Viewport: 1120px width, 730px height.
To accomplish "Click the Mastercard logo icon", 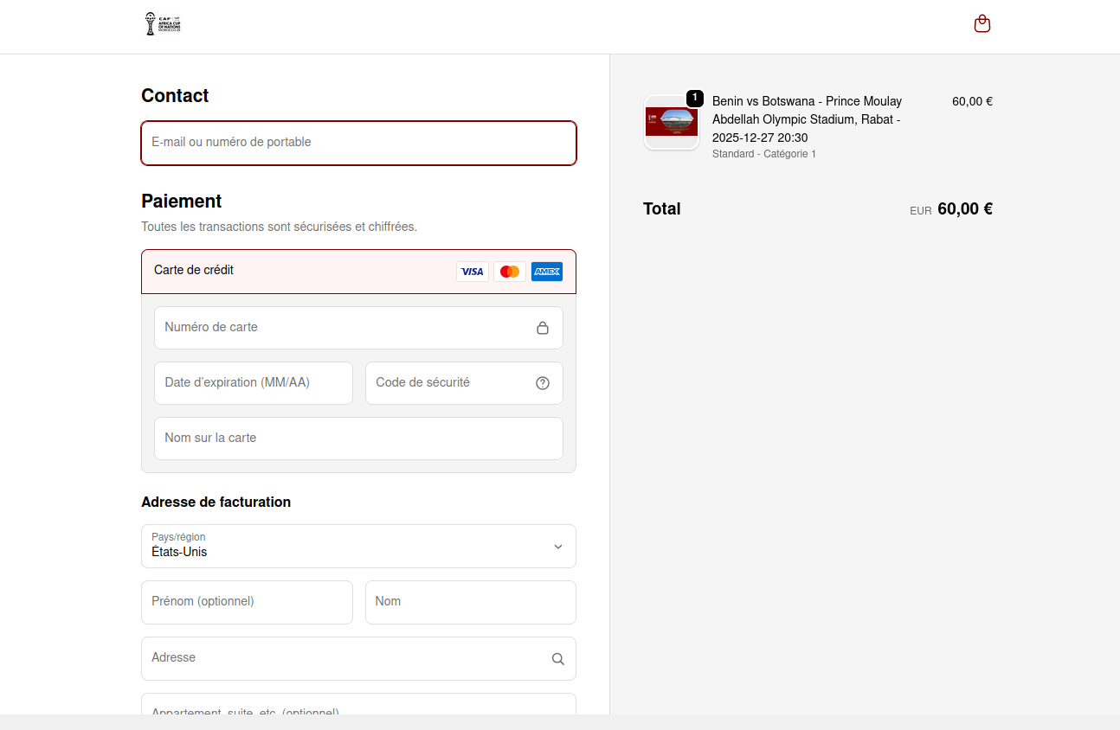I will 510,272.
